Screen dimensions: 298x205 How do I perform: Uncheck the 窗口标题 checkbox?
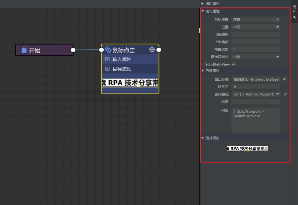pyautogui.click(x=284, y=79)
